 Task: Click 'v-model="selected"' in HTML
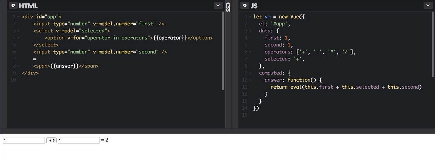coord(82,31)
